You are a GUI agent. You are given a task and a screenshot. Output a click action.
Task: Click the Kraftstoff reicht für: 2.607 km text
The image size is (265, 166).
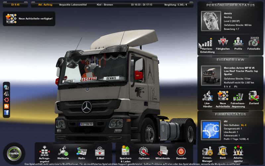tap(239, 83)
